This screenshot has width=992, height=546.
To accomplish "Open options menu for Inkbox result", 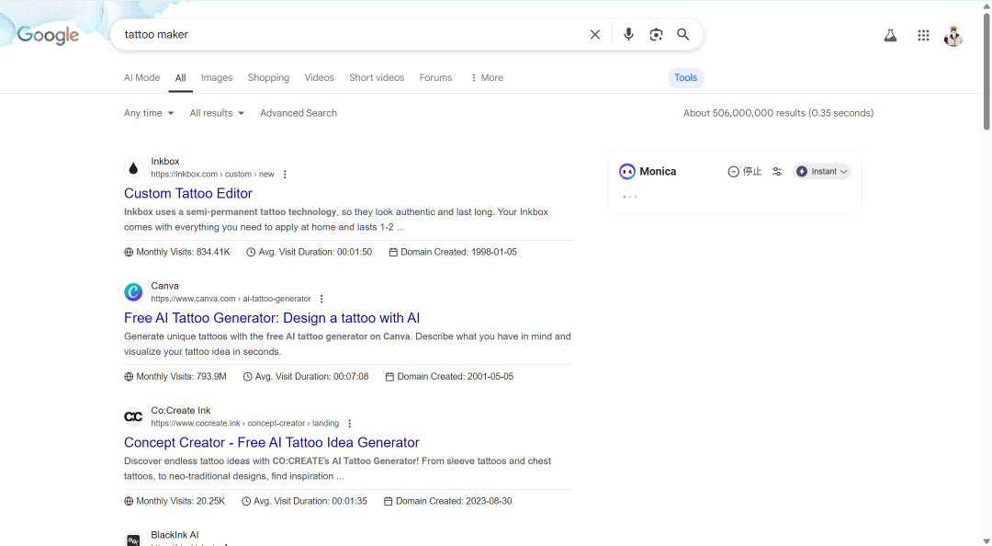I will (x=285, y=175).
